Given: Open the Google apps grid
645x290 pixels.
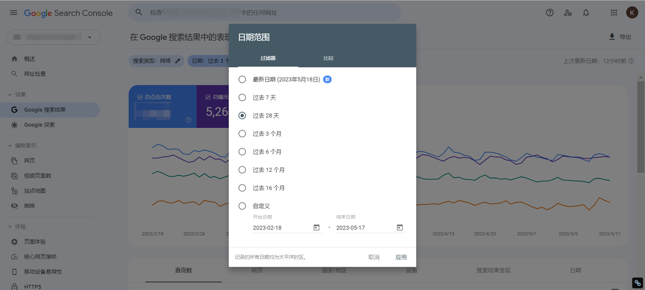Looking at the screenshot, I should pyautogui.click(x=614, y=13).
